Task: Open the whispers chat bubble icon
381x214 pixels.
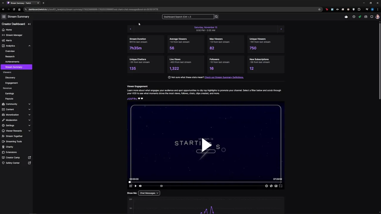Action: point(371,17)
